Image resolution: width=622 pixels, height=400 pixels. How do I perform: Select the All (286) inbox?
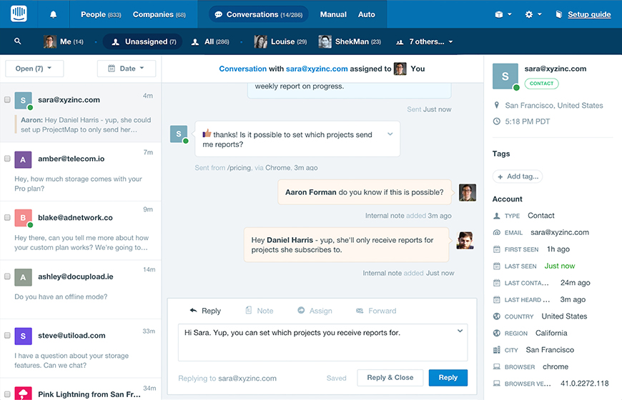click(x=210, y=41)
